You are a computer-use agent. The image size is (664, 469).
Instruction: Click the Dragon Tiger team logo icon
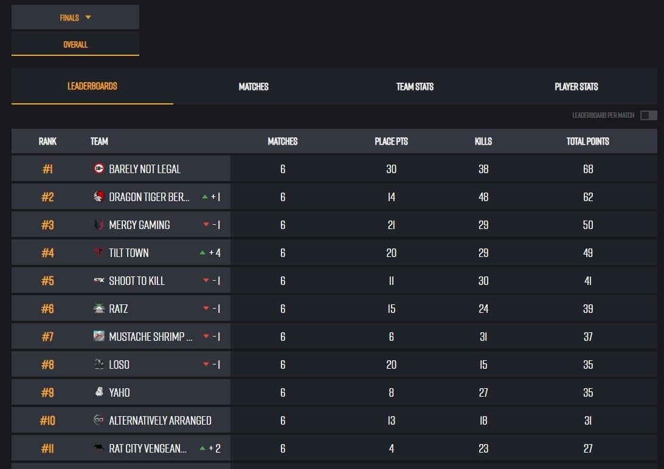[x=99, y=197]
